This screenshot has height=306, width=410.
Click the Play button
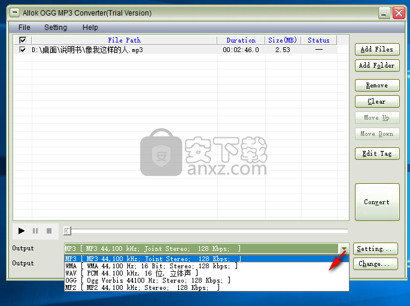click(x=21, y=231)
